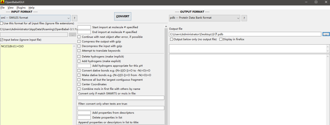Click the output file path field

(245, 34)
